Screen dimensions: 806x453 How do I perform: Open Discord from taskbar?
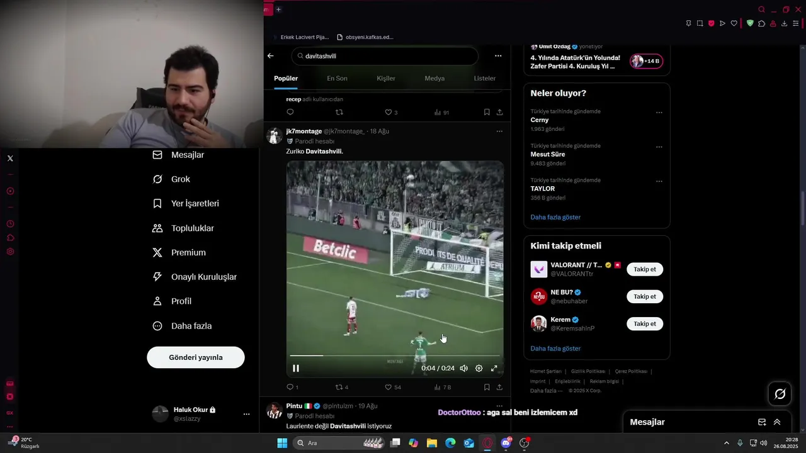pyautogui.click(x=506, y=443)
